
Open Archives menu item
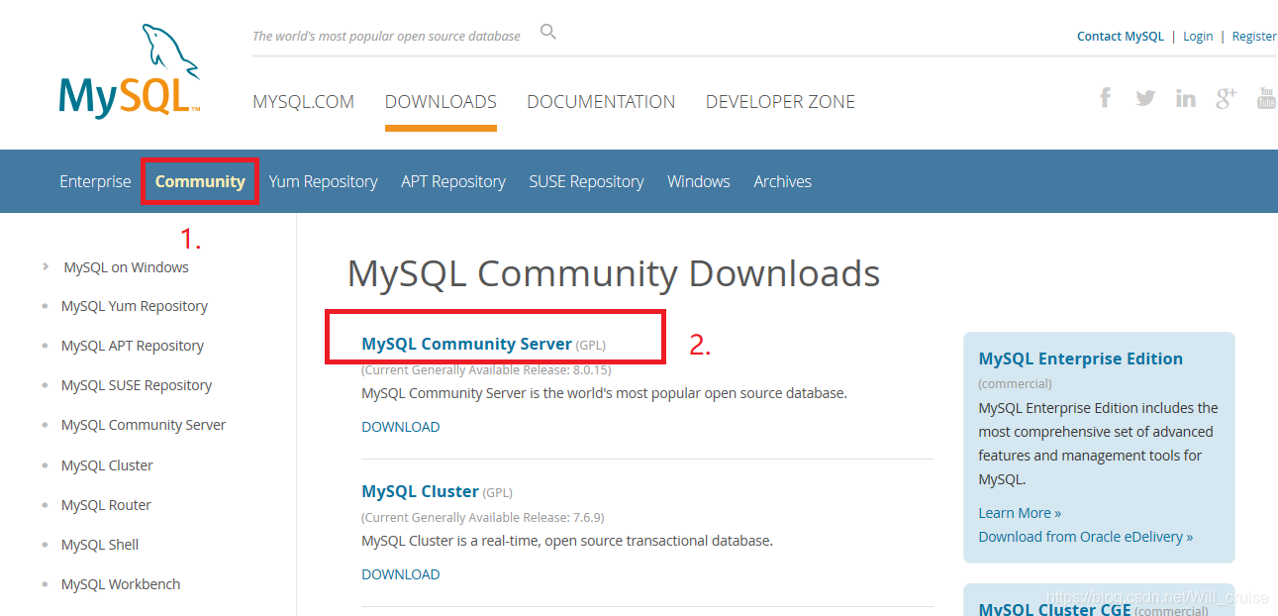click(x=782, y=181)
